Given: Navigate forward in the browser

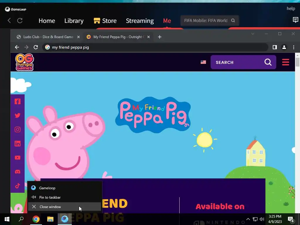Looking at the screenshot, I should pyautogui.click(x=26, y=47).
